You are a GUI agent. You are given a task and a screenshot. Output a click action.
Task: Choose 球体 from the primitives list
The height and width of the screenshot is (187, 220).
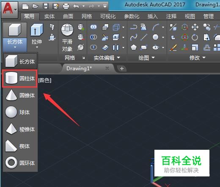[20, 112]
